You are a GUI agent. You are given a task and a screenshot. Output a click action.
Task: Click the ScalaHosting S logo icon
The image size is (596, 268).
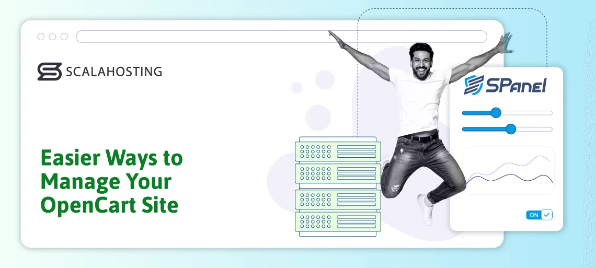[50, 72]
